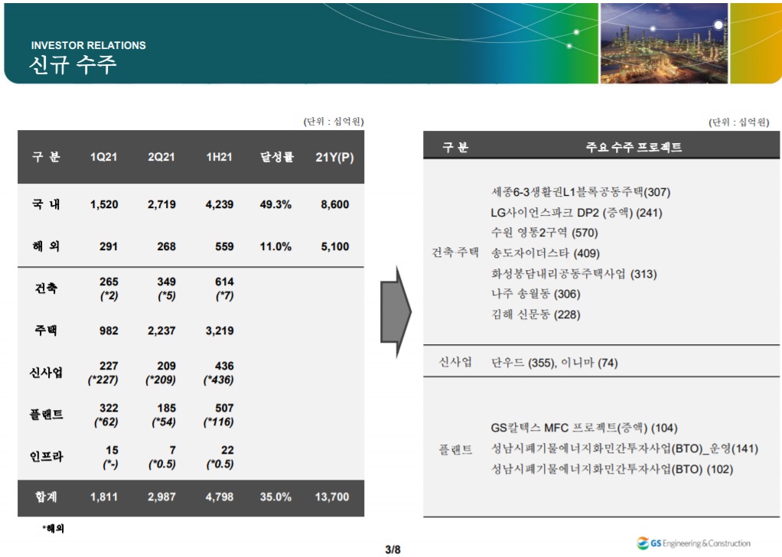The height and width of the screenshot is (557, 782).
Task: Click the 인프라 row label
Action: (47, 456)
